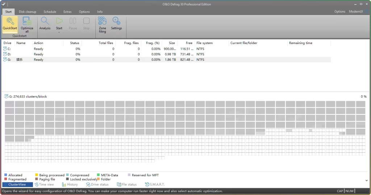Click the Compressed light blue swatch

67,175
